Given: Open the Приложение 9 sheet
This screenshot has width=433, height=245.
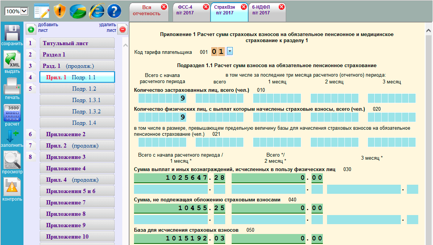Looking at the screenshot, I should 77,225.
